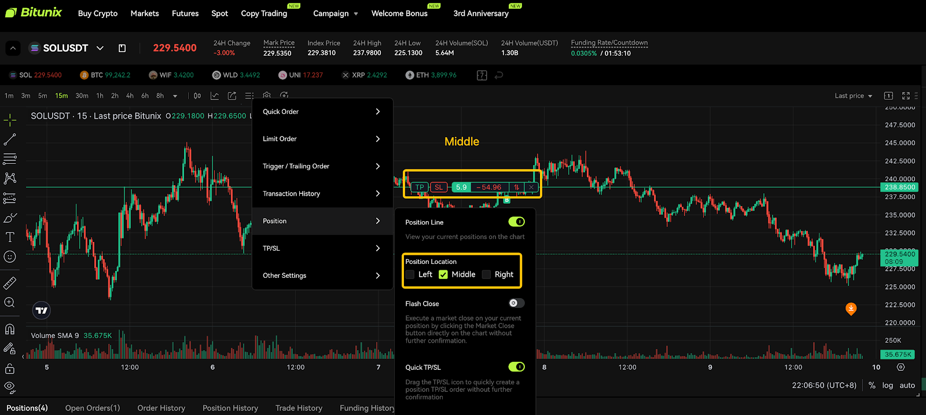Enter fullscreen chart mode

[x=906, y=96]
